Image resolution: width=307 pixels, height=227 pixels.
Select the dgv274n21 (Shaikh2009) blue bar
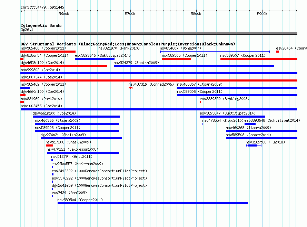pos(81,138)
